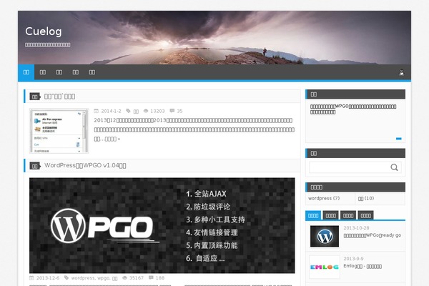Click the date 2013-10-28 in sidebar
Image resolution: width=429 pixels, height=286 pixels.
point(356,228)
